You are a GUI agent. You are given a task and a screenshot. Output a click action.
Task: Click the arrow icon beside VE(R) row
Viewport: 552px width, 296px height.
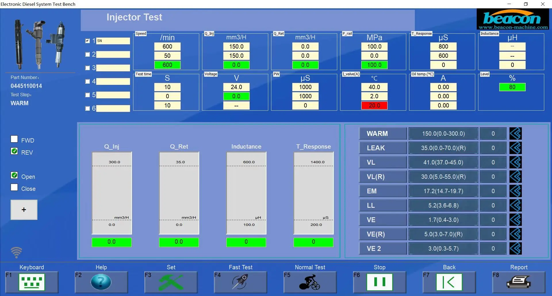(x=515, y=234)
